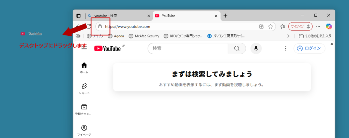Image resolution: width=349 pixels, height=138 pixels.
Task: Click the padlock site info icon
Action: (x=100, y=27)
